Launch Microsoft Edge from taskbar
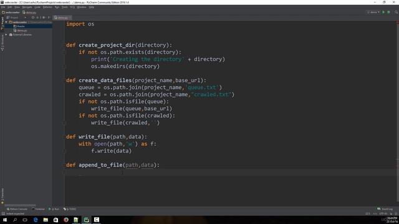The width and height of the screenshot is (399, 224). coord(36,220)
